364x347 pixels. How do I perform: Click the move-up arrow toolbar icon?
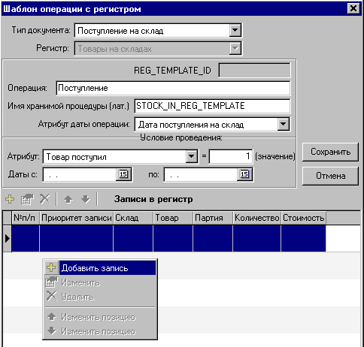pos(68,199)
